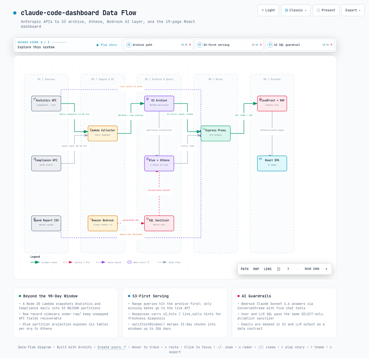This screenshot has height=358, width=369.
Task: Toggle the LENS mode
Action: 268,269
